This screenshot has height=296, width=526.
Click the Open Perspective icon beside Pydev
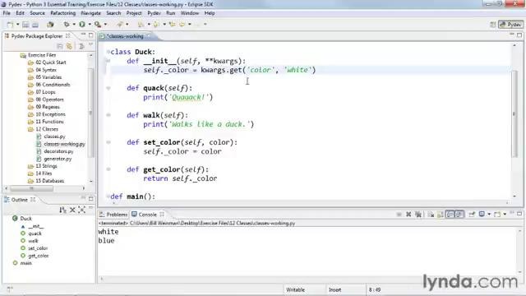point(493,25)
